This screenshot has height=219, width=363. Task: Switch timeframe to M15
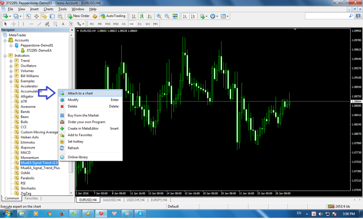(108, 24)
